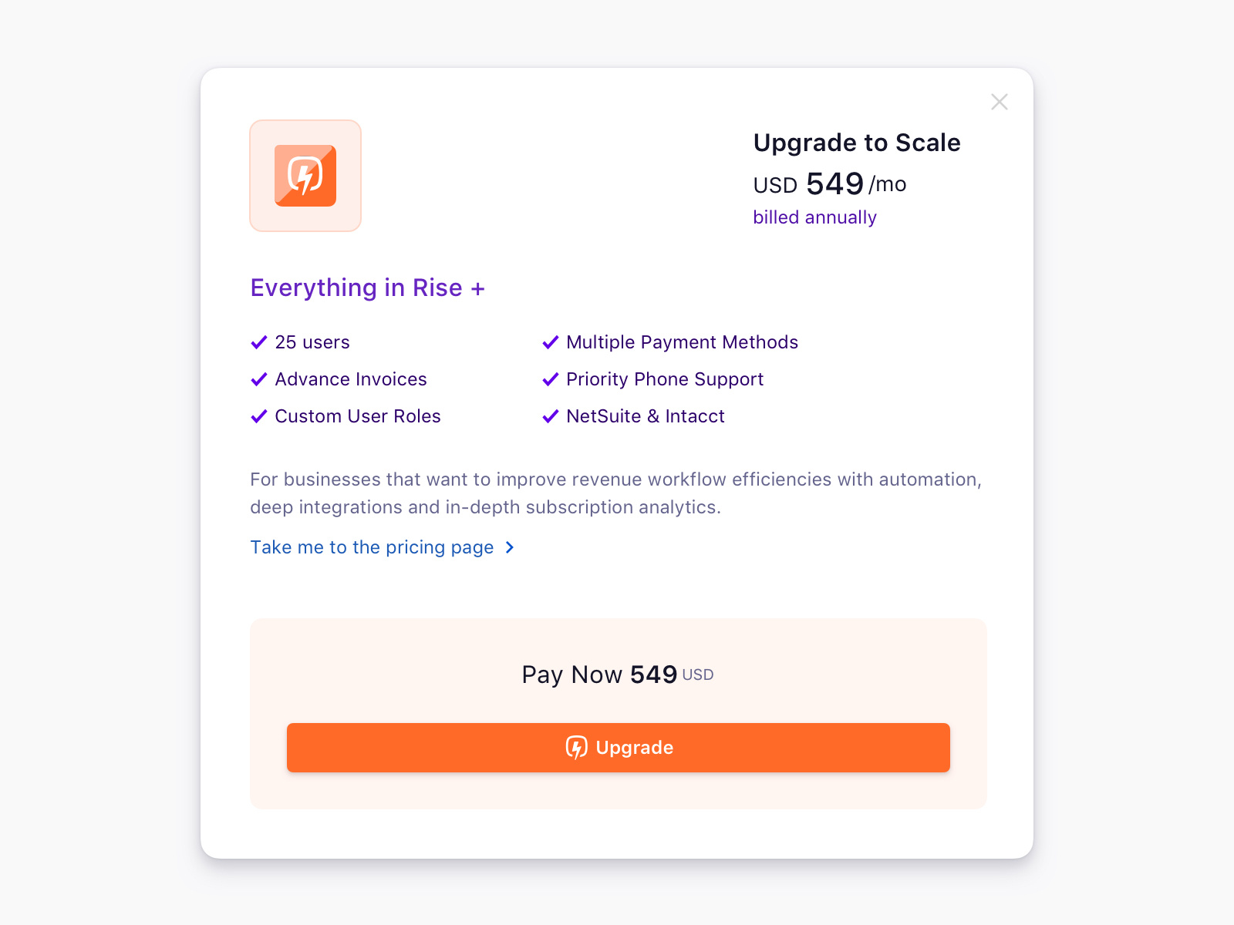Click the checkmark beside NetSuite & Intacct

[x=550, y=415]
